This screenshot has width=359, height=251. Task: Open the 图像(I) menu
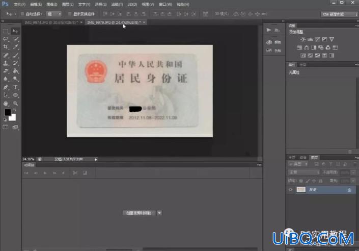coord(52,5)
